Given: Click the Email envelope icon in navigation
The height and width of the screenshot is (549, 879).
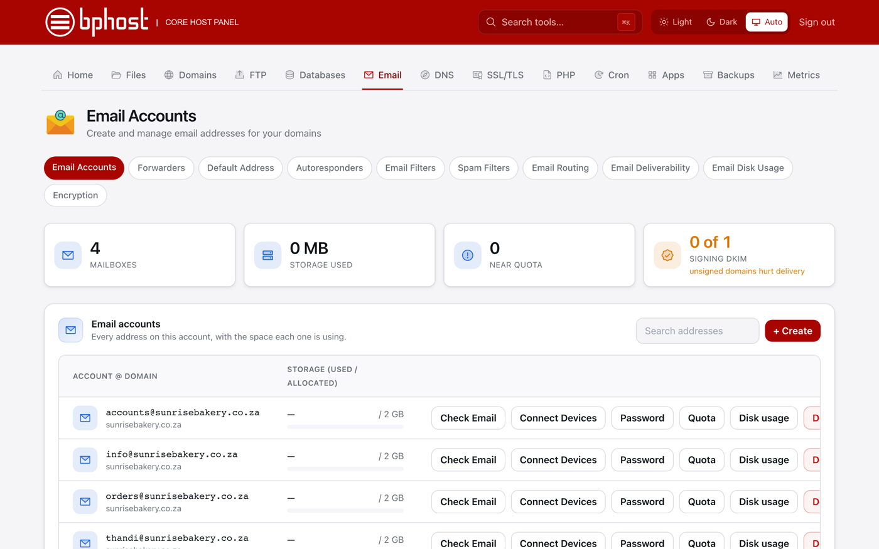Looking at the screenshot, I should pyautogui.click(x=369, y=75).
